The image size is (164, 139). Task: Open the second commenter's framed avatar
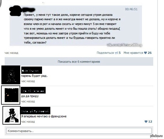11,95
